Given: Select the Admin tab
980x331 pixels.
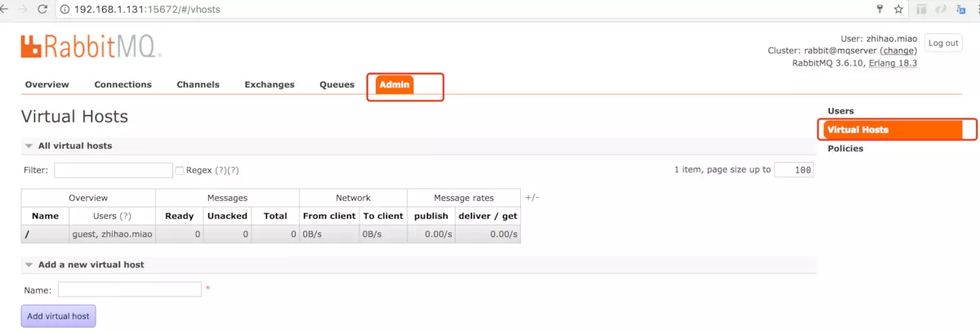Looking at the screenshot, I should [x=395, y=85].
